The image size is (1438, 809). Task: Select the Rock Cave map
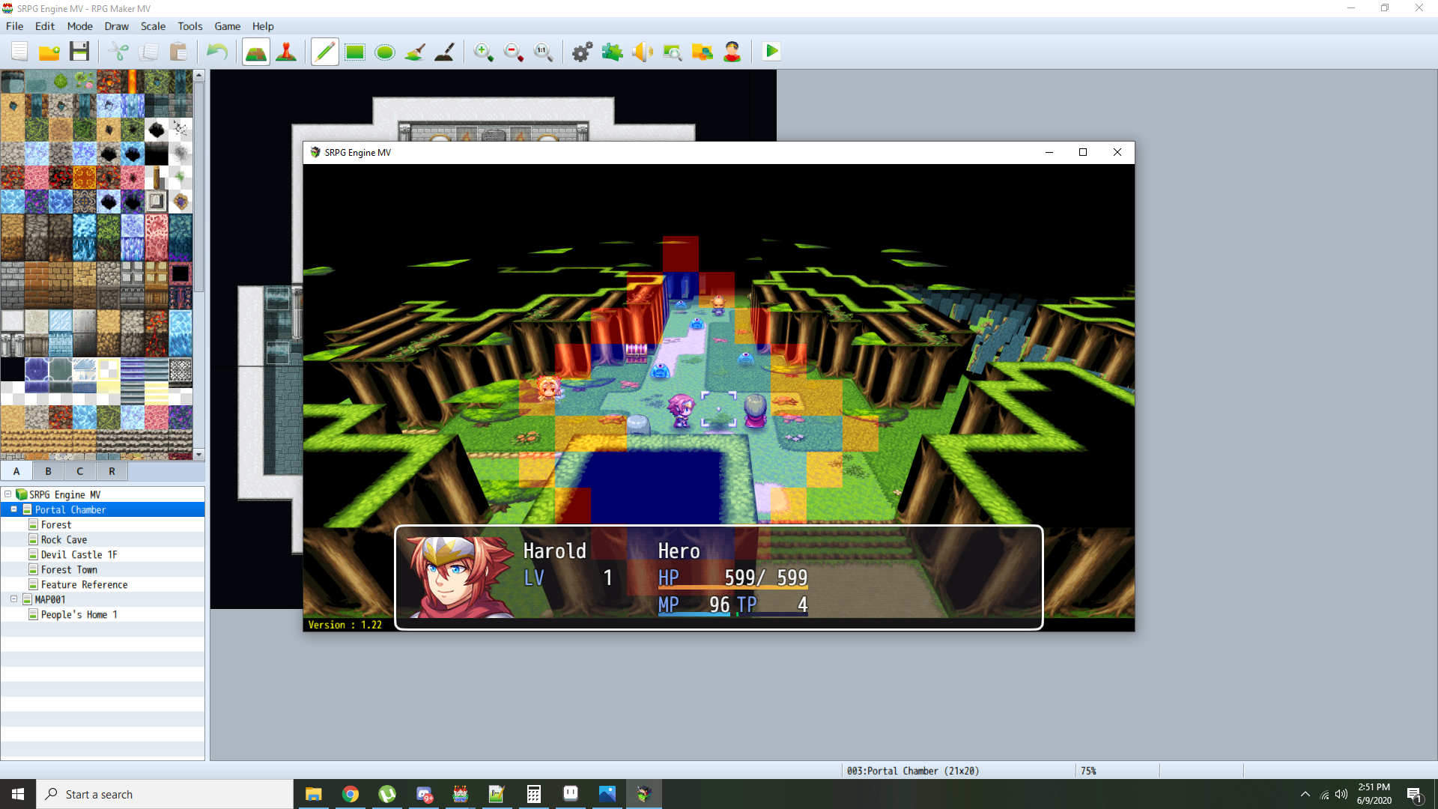(x=64, y=539)
